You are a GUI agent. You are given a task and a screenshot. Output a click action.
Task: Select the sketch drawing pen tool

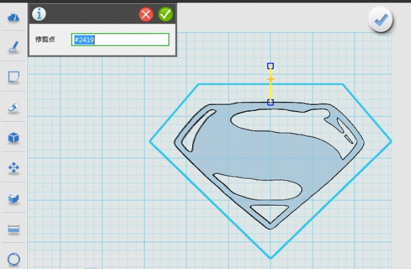click(14, 47)
